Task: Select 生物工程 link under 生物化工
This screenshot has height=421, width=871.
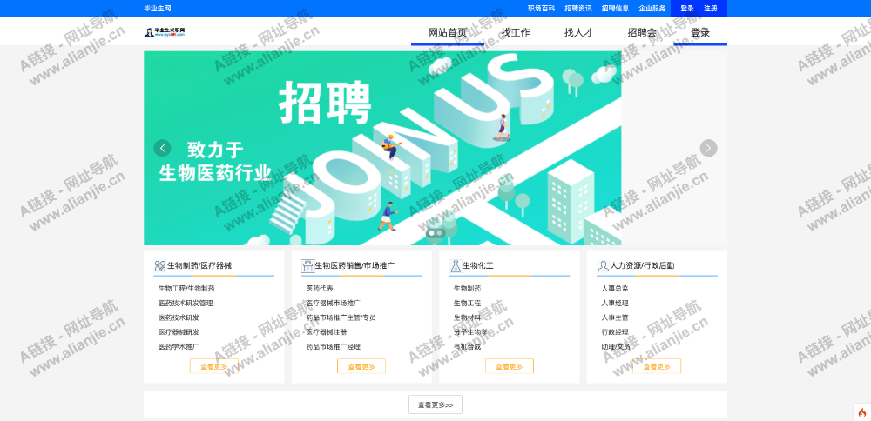Action: coord(467,304)
